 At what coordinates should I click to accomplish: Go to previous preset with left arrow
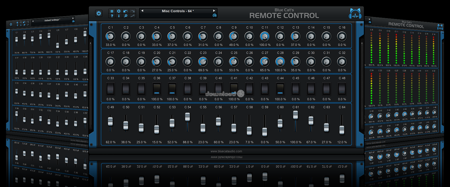pos(142,11)
